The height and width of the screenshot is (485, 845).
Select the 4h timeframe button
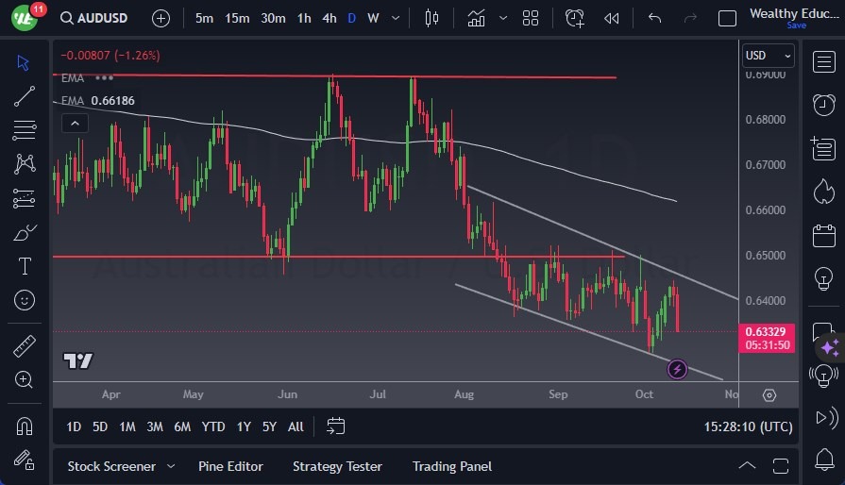coord(329,18)
